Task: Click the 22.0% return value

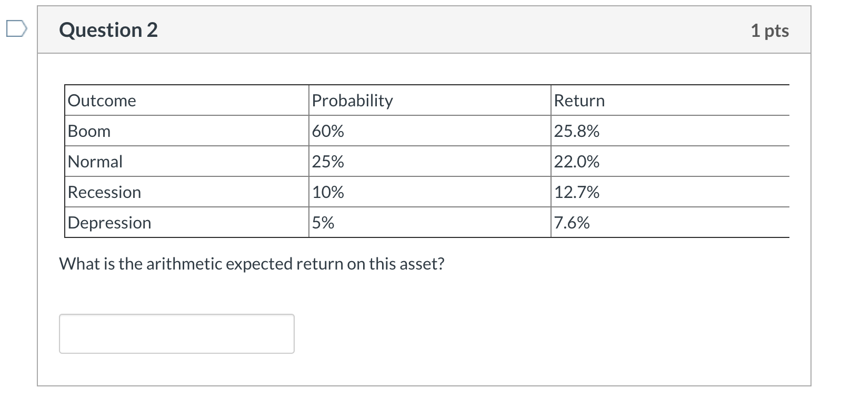Action: 576,161
